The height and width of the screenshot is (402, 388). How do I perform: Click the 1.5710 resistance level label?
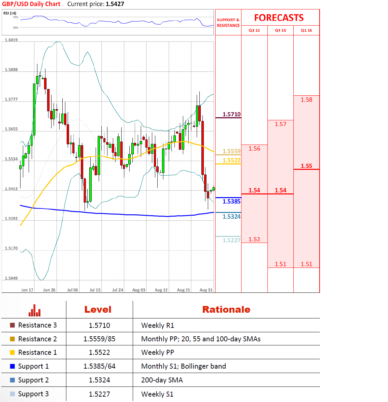[x=231, y=114]
